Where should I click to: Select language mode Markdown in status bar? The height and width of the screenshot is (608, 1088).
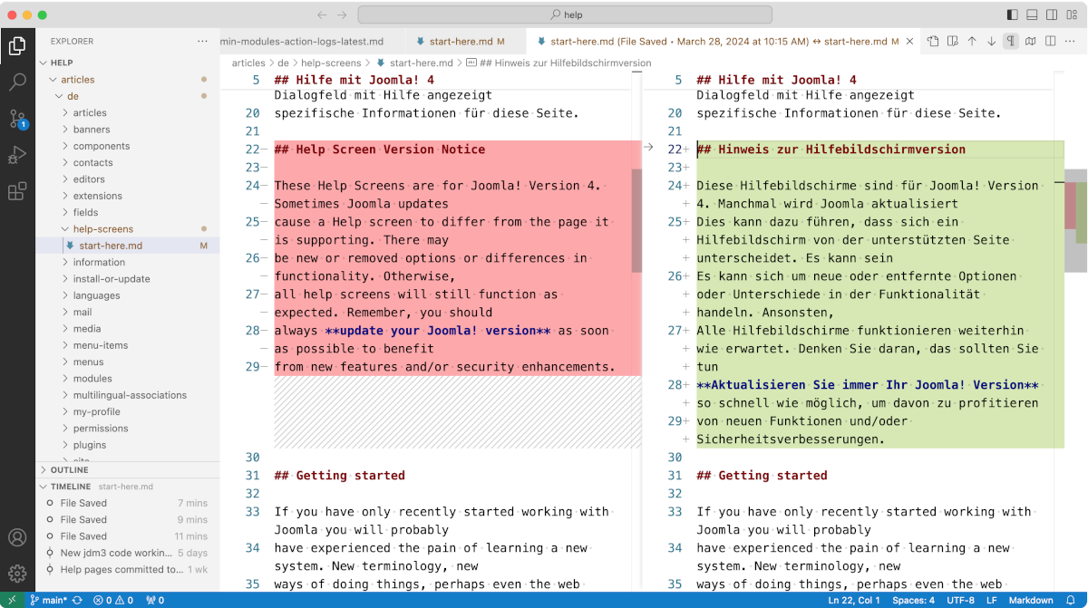[x=1031, y=600]
